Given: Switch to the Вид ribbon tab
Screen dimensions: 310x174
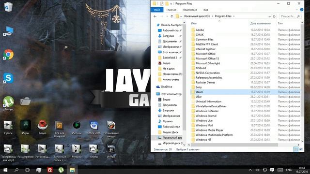Looking at the screenshot, I should coord(206,10).
